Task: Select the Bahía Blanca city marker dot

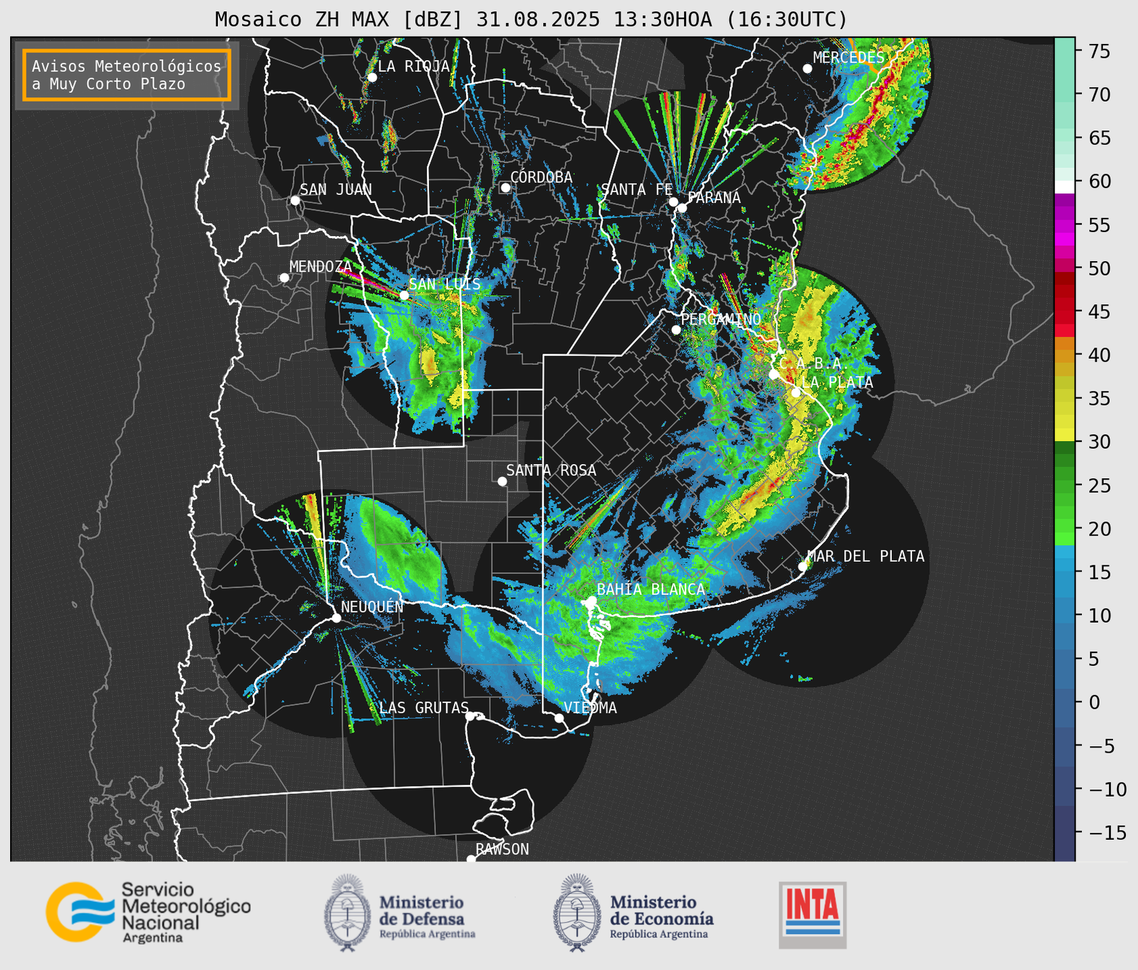Action: pyautogui.click(x=592, y=600)
